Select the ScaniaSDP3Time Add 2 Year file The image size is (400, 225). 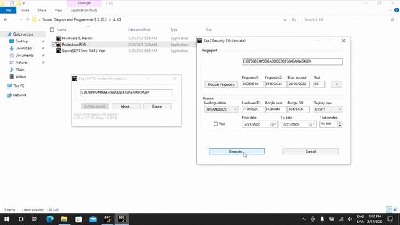tap(84, 51)
